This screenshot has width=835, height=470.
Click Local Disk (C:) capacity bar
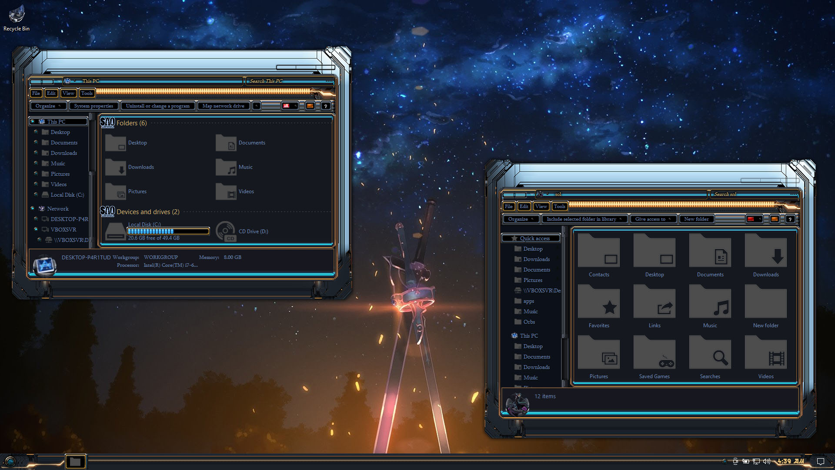(168, 231)
